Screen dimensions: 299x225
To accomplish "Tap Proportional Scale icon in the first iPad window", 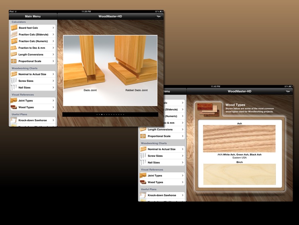I will click(14, 61).
